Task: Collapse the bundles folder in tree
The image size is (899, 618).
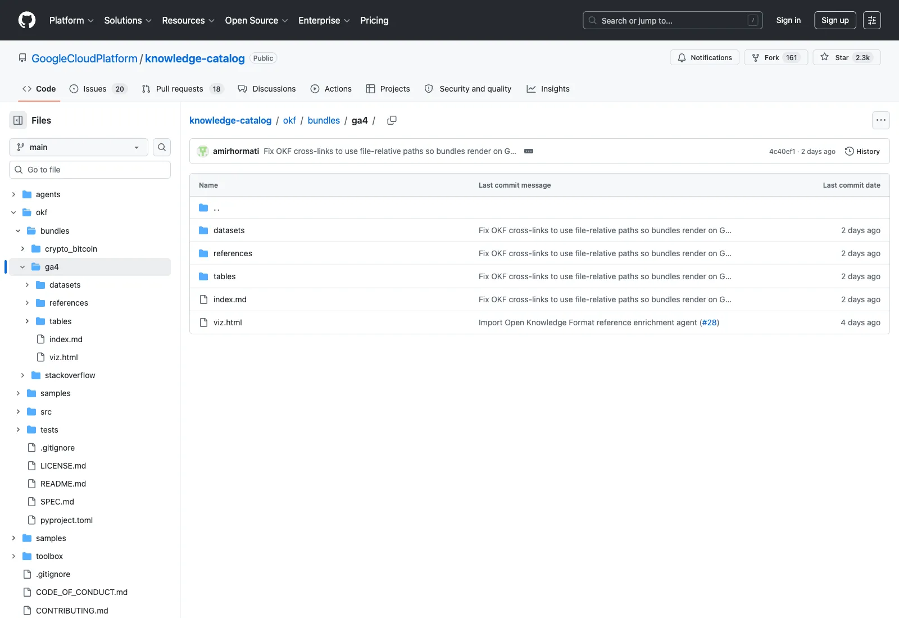Action: tap(18, 231)
